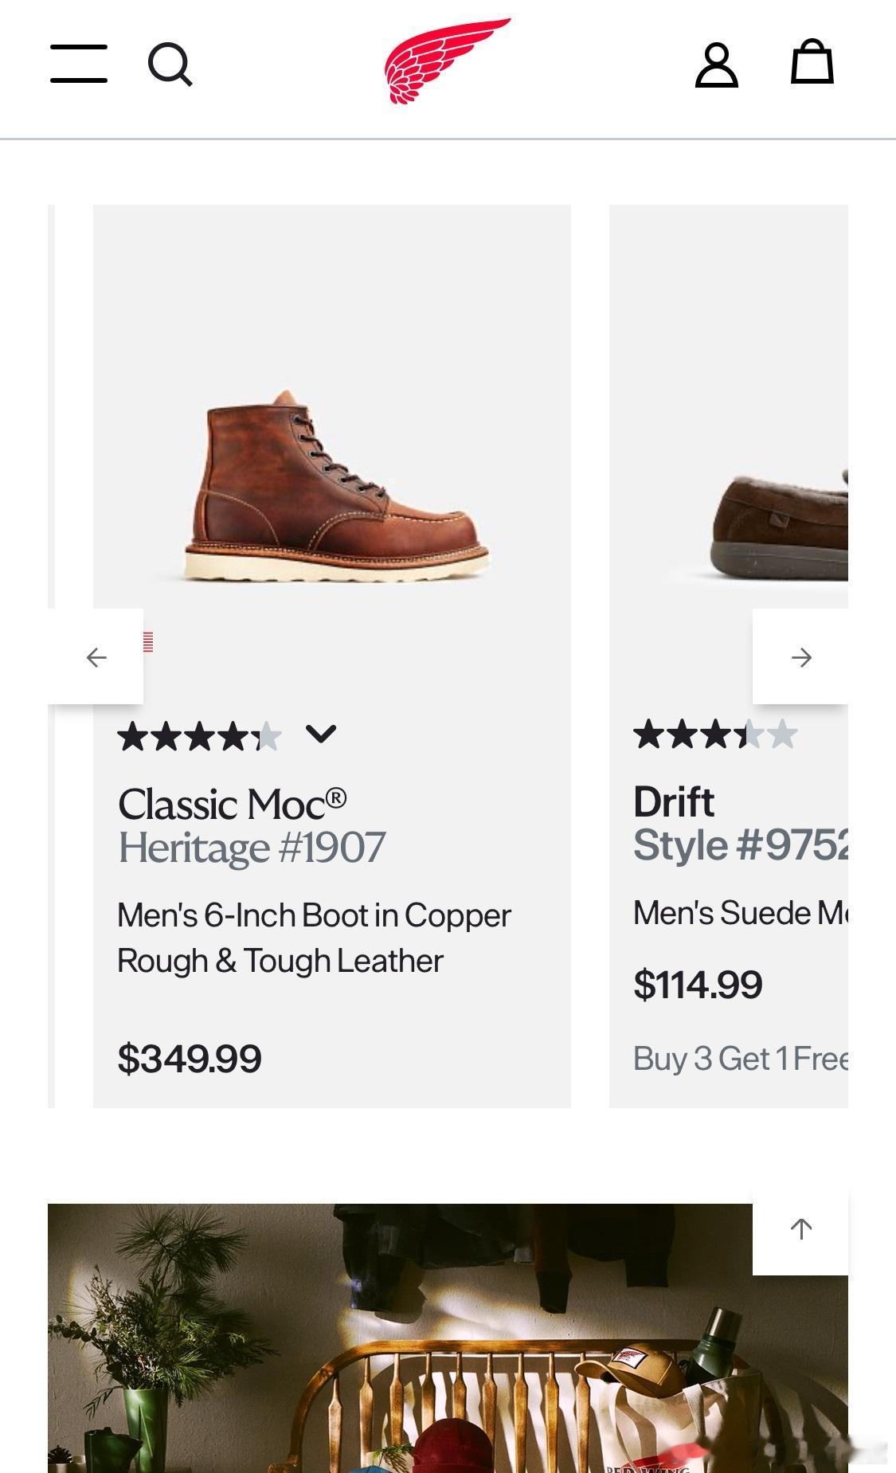The image size is (896, 1473).
Task: Click the $349.99 boot price
Action: click(x=190, y=1059)
